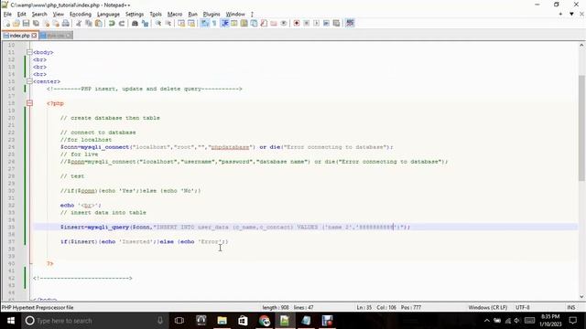Open the Language menu

(x=108, y=15)
